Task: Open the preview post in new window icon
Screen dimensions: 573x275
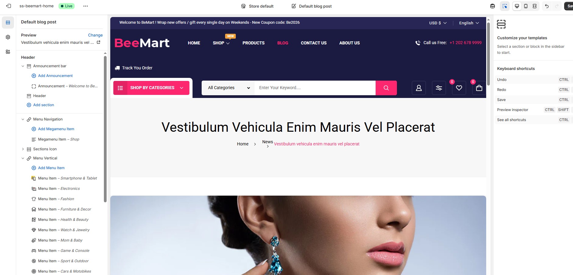Action: tap(98, 42)
